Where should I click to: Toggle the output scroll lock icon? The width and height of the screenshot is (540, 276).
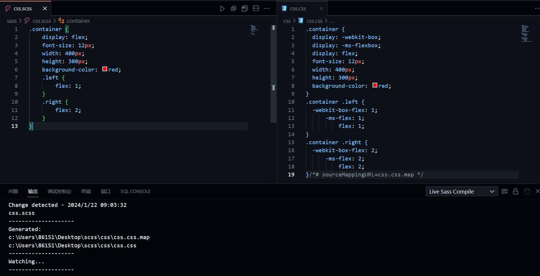[515, 191]
